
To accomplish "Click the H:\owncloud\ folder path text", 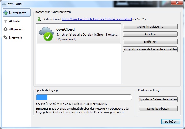I will point(66,39).
